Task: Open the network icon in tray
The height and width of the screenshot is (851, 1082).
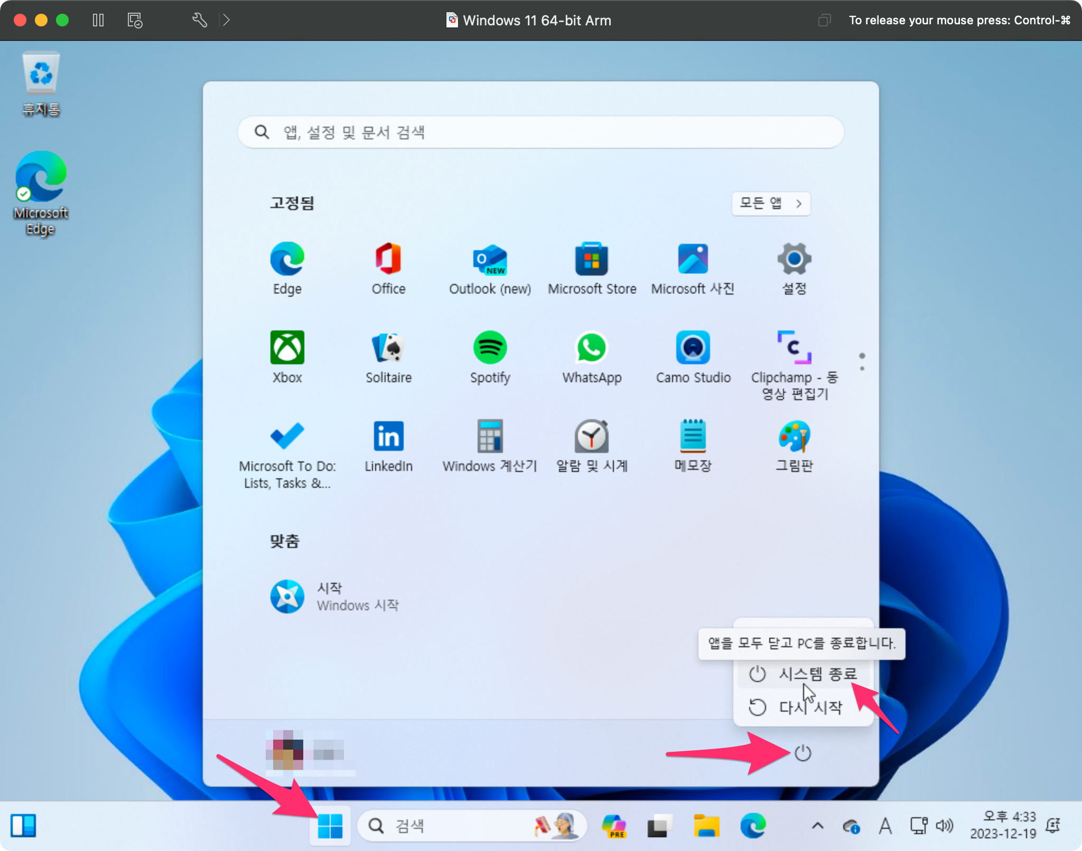Action: [919, 826]
